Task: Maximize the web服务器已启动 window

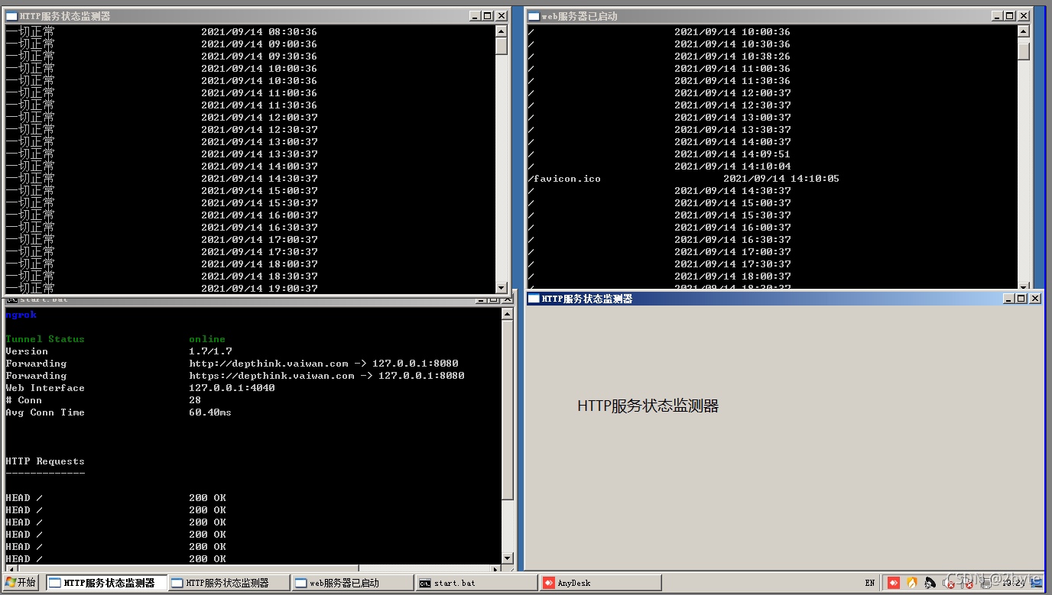Action: [x=1009, y=15]
